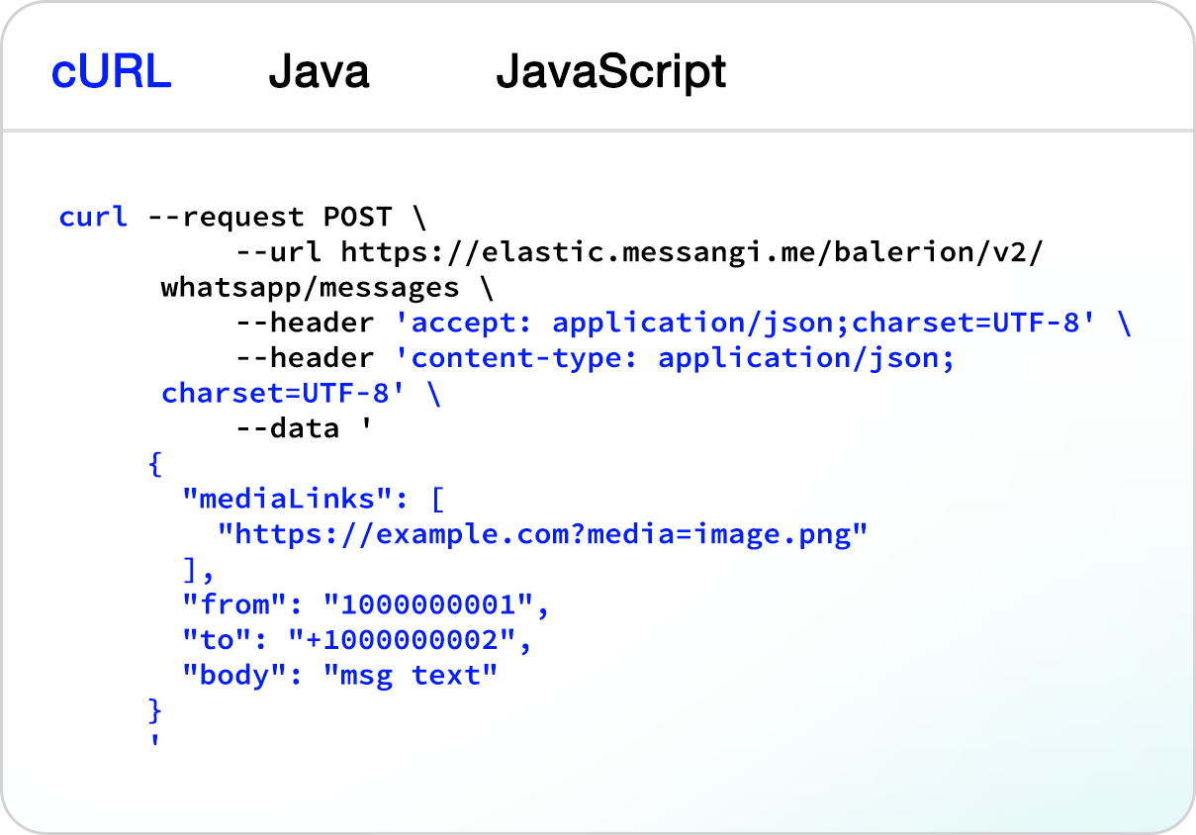Click the '--request POST' text
This screenshot has width=1196, height=835.
pyautogui.click(x=269, y=217)
